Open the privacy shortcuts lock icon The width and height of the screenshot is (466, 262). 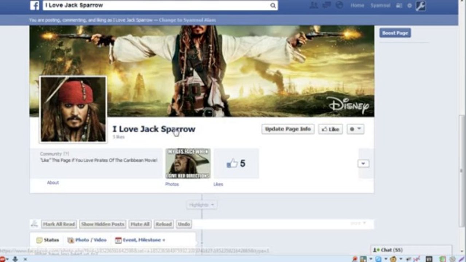399,5
